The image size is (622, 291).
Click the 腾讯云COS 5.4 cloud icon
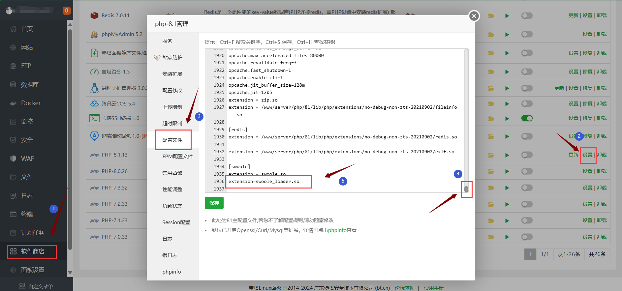pos(95,103)
